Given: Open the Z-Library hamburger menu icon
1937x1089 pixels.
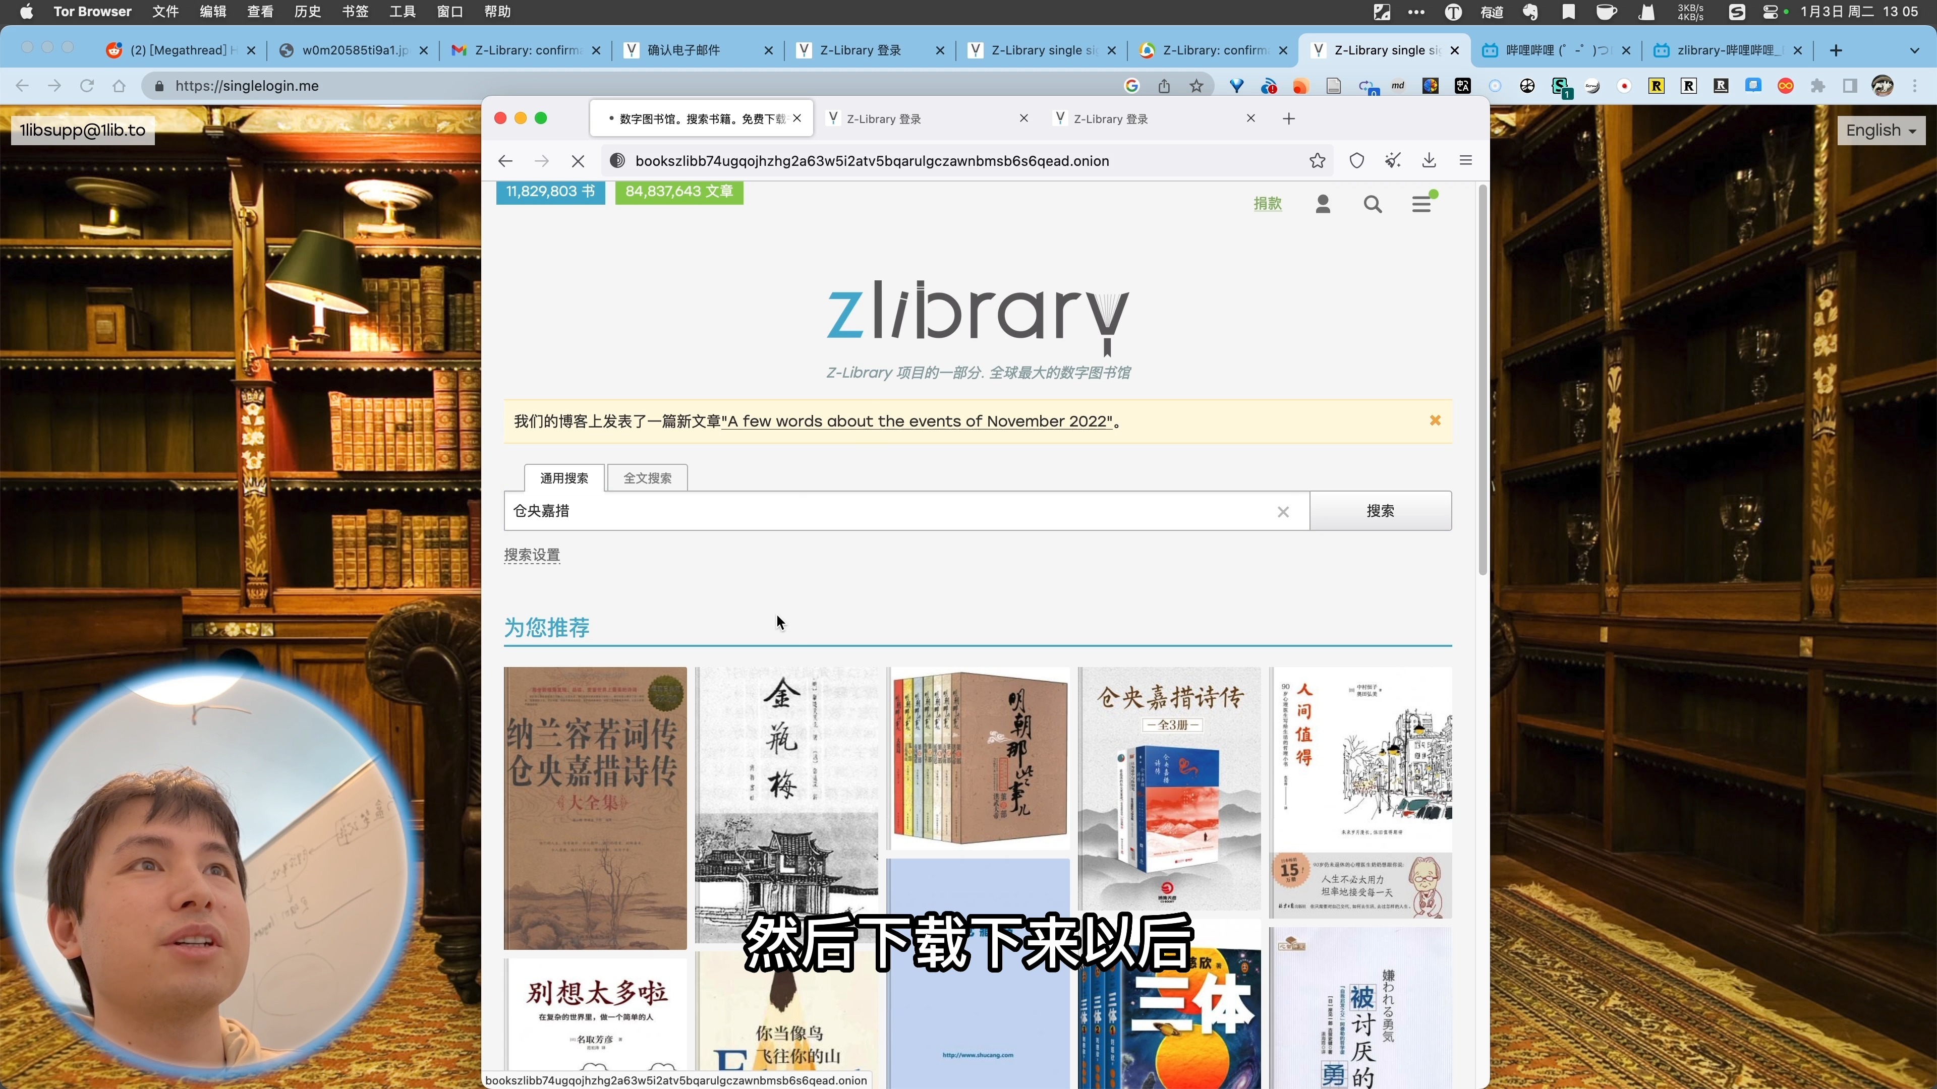Looking at the screenshot, I should pyautogui.click(x=1422, y=204).
